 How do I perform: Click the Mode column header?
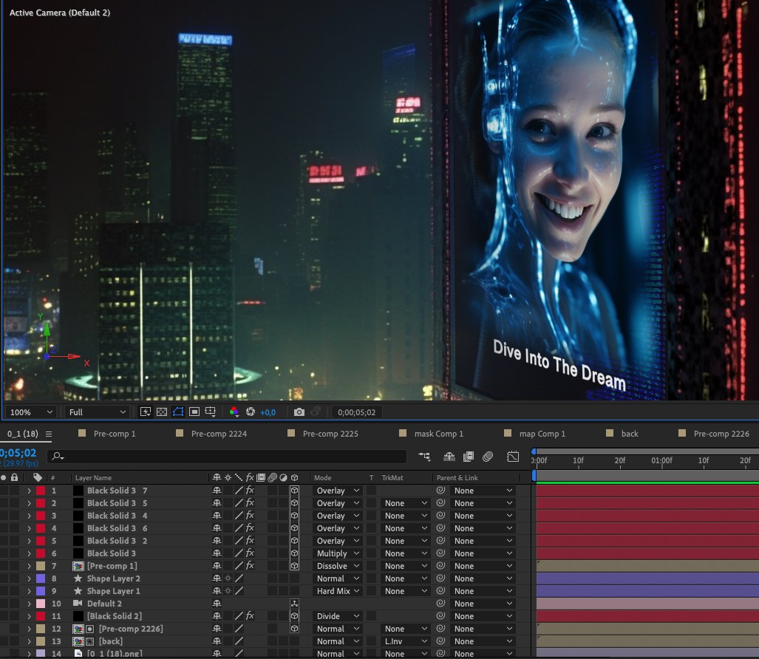pos(322,477)
